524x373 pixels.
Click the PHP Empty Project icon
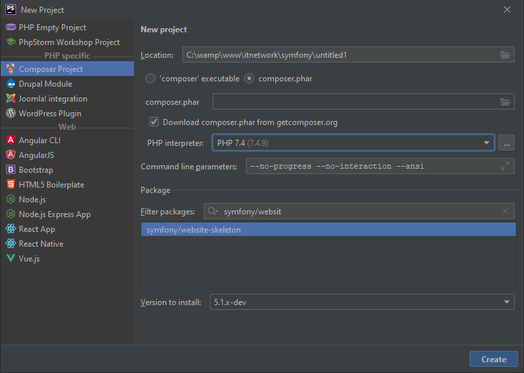11,28
